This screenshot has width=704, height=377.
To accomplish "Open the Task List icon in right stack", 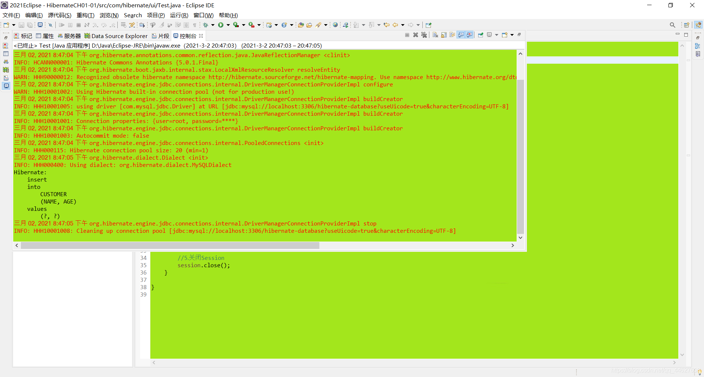I will [x=698, y=54].
